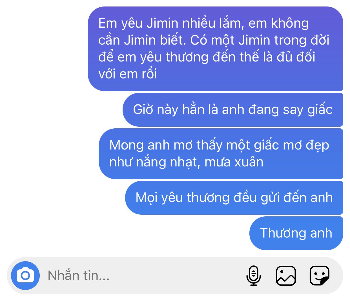Viewport: 350px width, 301px height.
Task: Open the camera with the blue camera button
Action: (x=25, y=276)
